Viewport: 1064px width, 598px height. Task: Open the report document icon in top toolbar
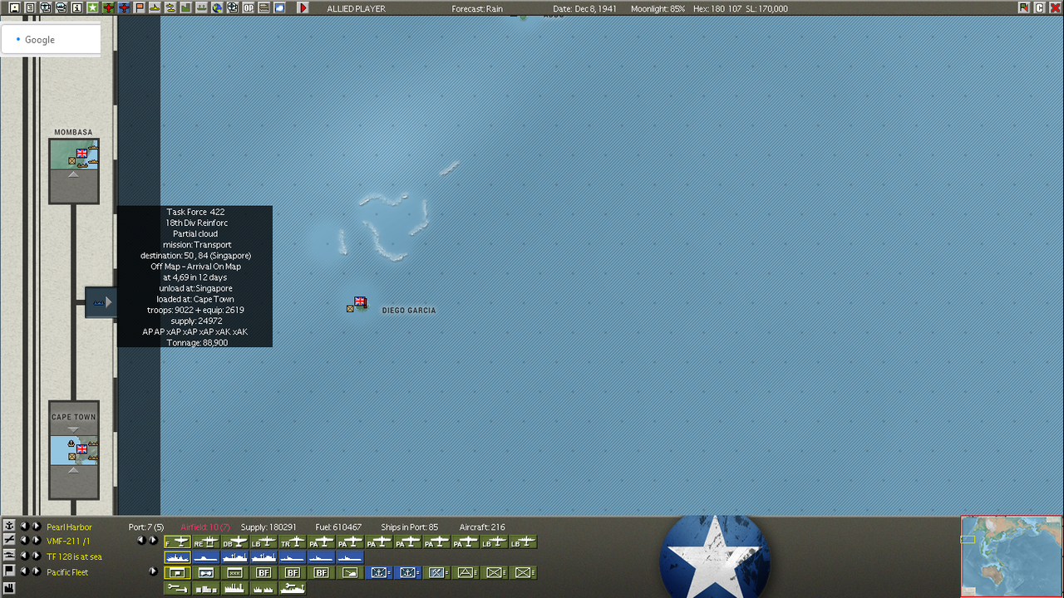coord(30,7)
